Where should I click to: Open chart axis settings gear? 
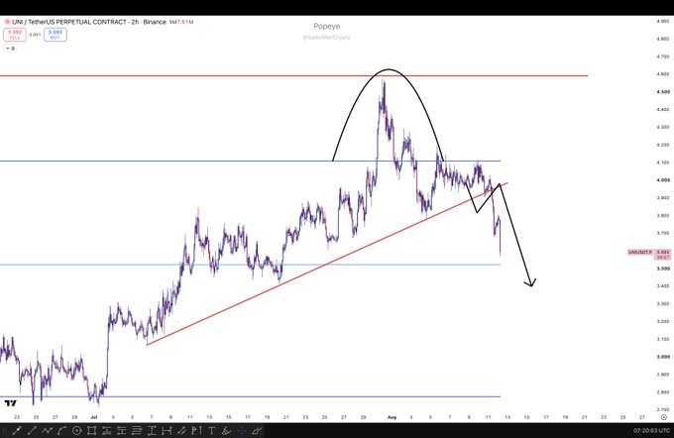point(664,417)
